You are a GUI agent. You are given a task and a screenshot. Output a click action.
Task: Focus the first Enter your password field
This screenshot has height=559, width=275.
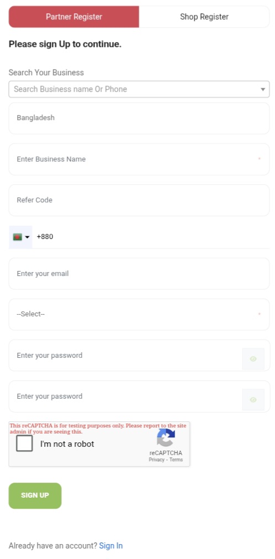point(125,356)
